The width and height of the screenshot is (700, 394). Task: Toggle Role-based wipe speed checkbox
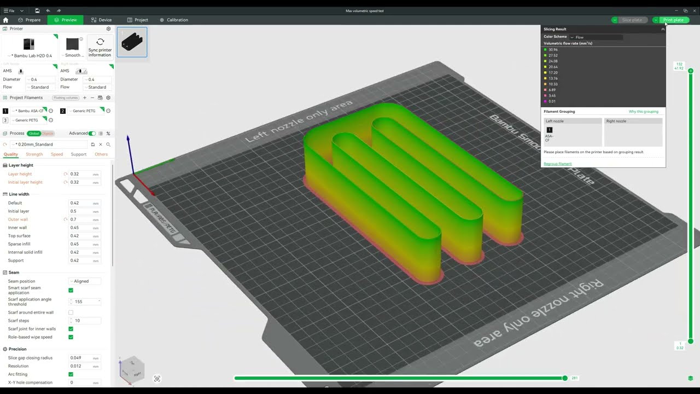coord(71,337)
